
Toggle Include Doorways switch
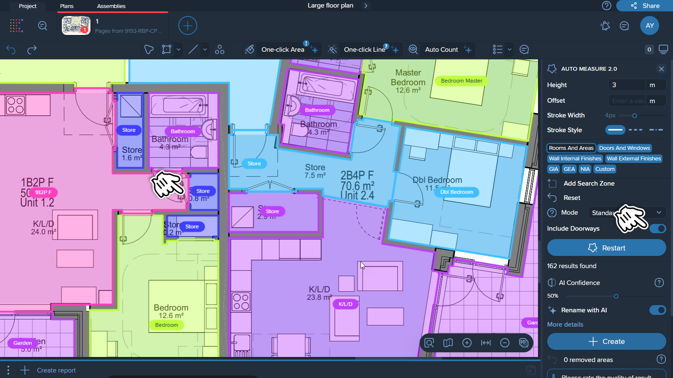[657, 229]
